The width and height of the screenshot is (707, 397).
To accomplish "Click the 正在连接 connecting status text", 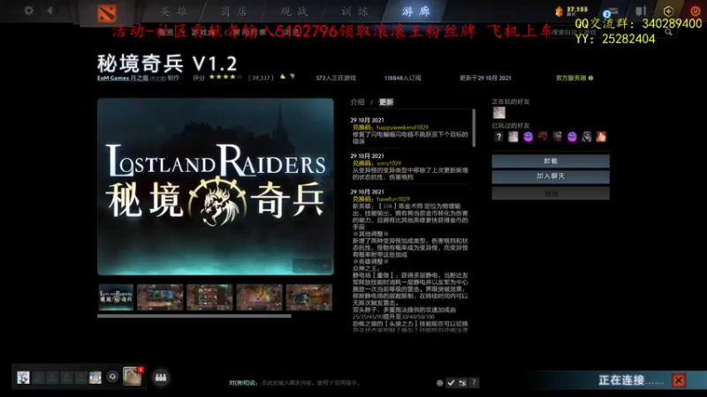I will point(630,381).
